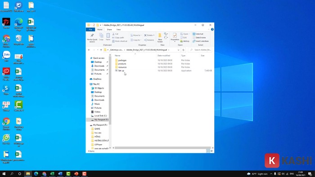Click the Back navigation arrow
This screenshot has width=315, height=177.
point(89,50)
